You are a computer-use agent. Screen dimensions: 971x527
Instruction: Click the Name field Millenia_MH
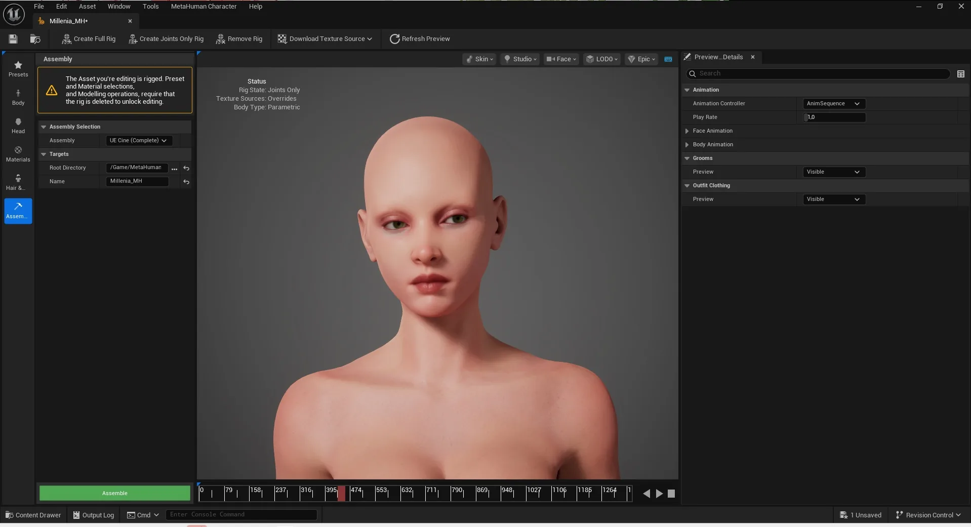pos(137,181)
